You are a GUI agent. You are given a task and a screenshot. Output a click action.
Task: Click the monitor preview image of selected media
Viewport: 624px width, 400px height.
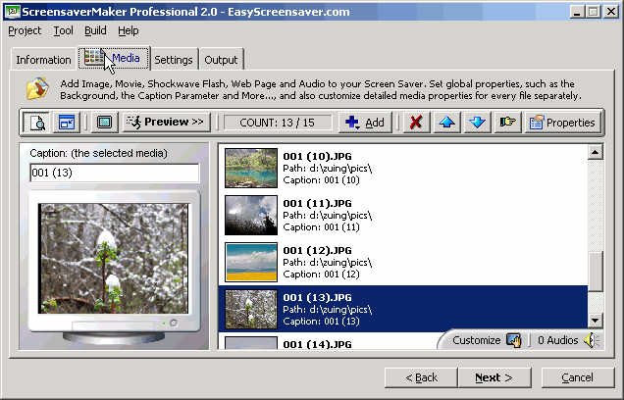tap(114, 259)
